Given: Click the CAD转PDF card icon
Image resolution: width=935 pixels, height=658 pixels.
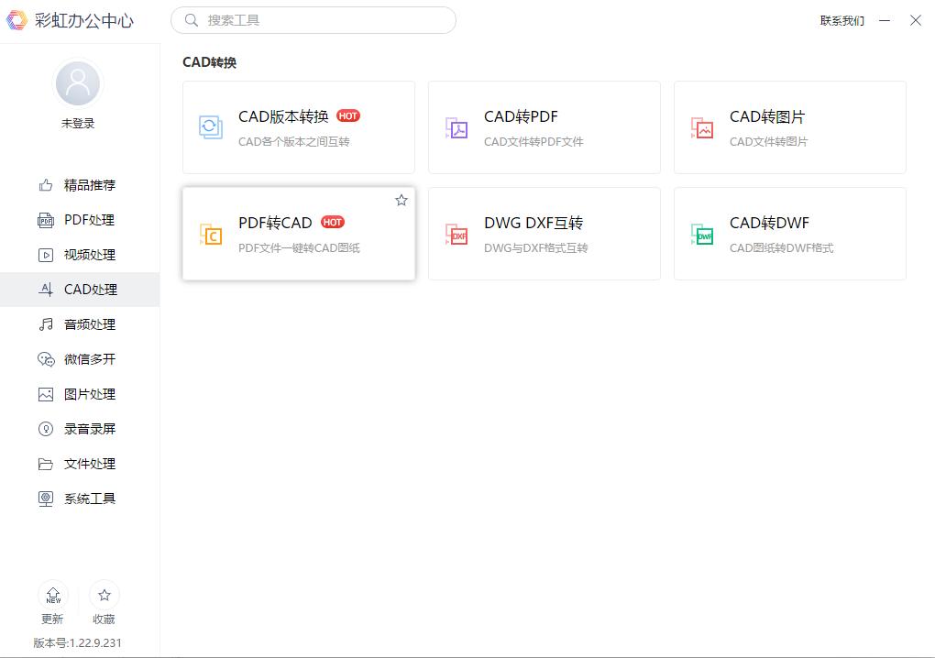Looking at the screenshot, I should pyautogui.click(x=456, y=127).
